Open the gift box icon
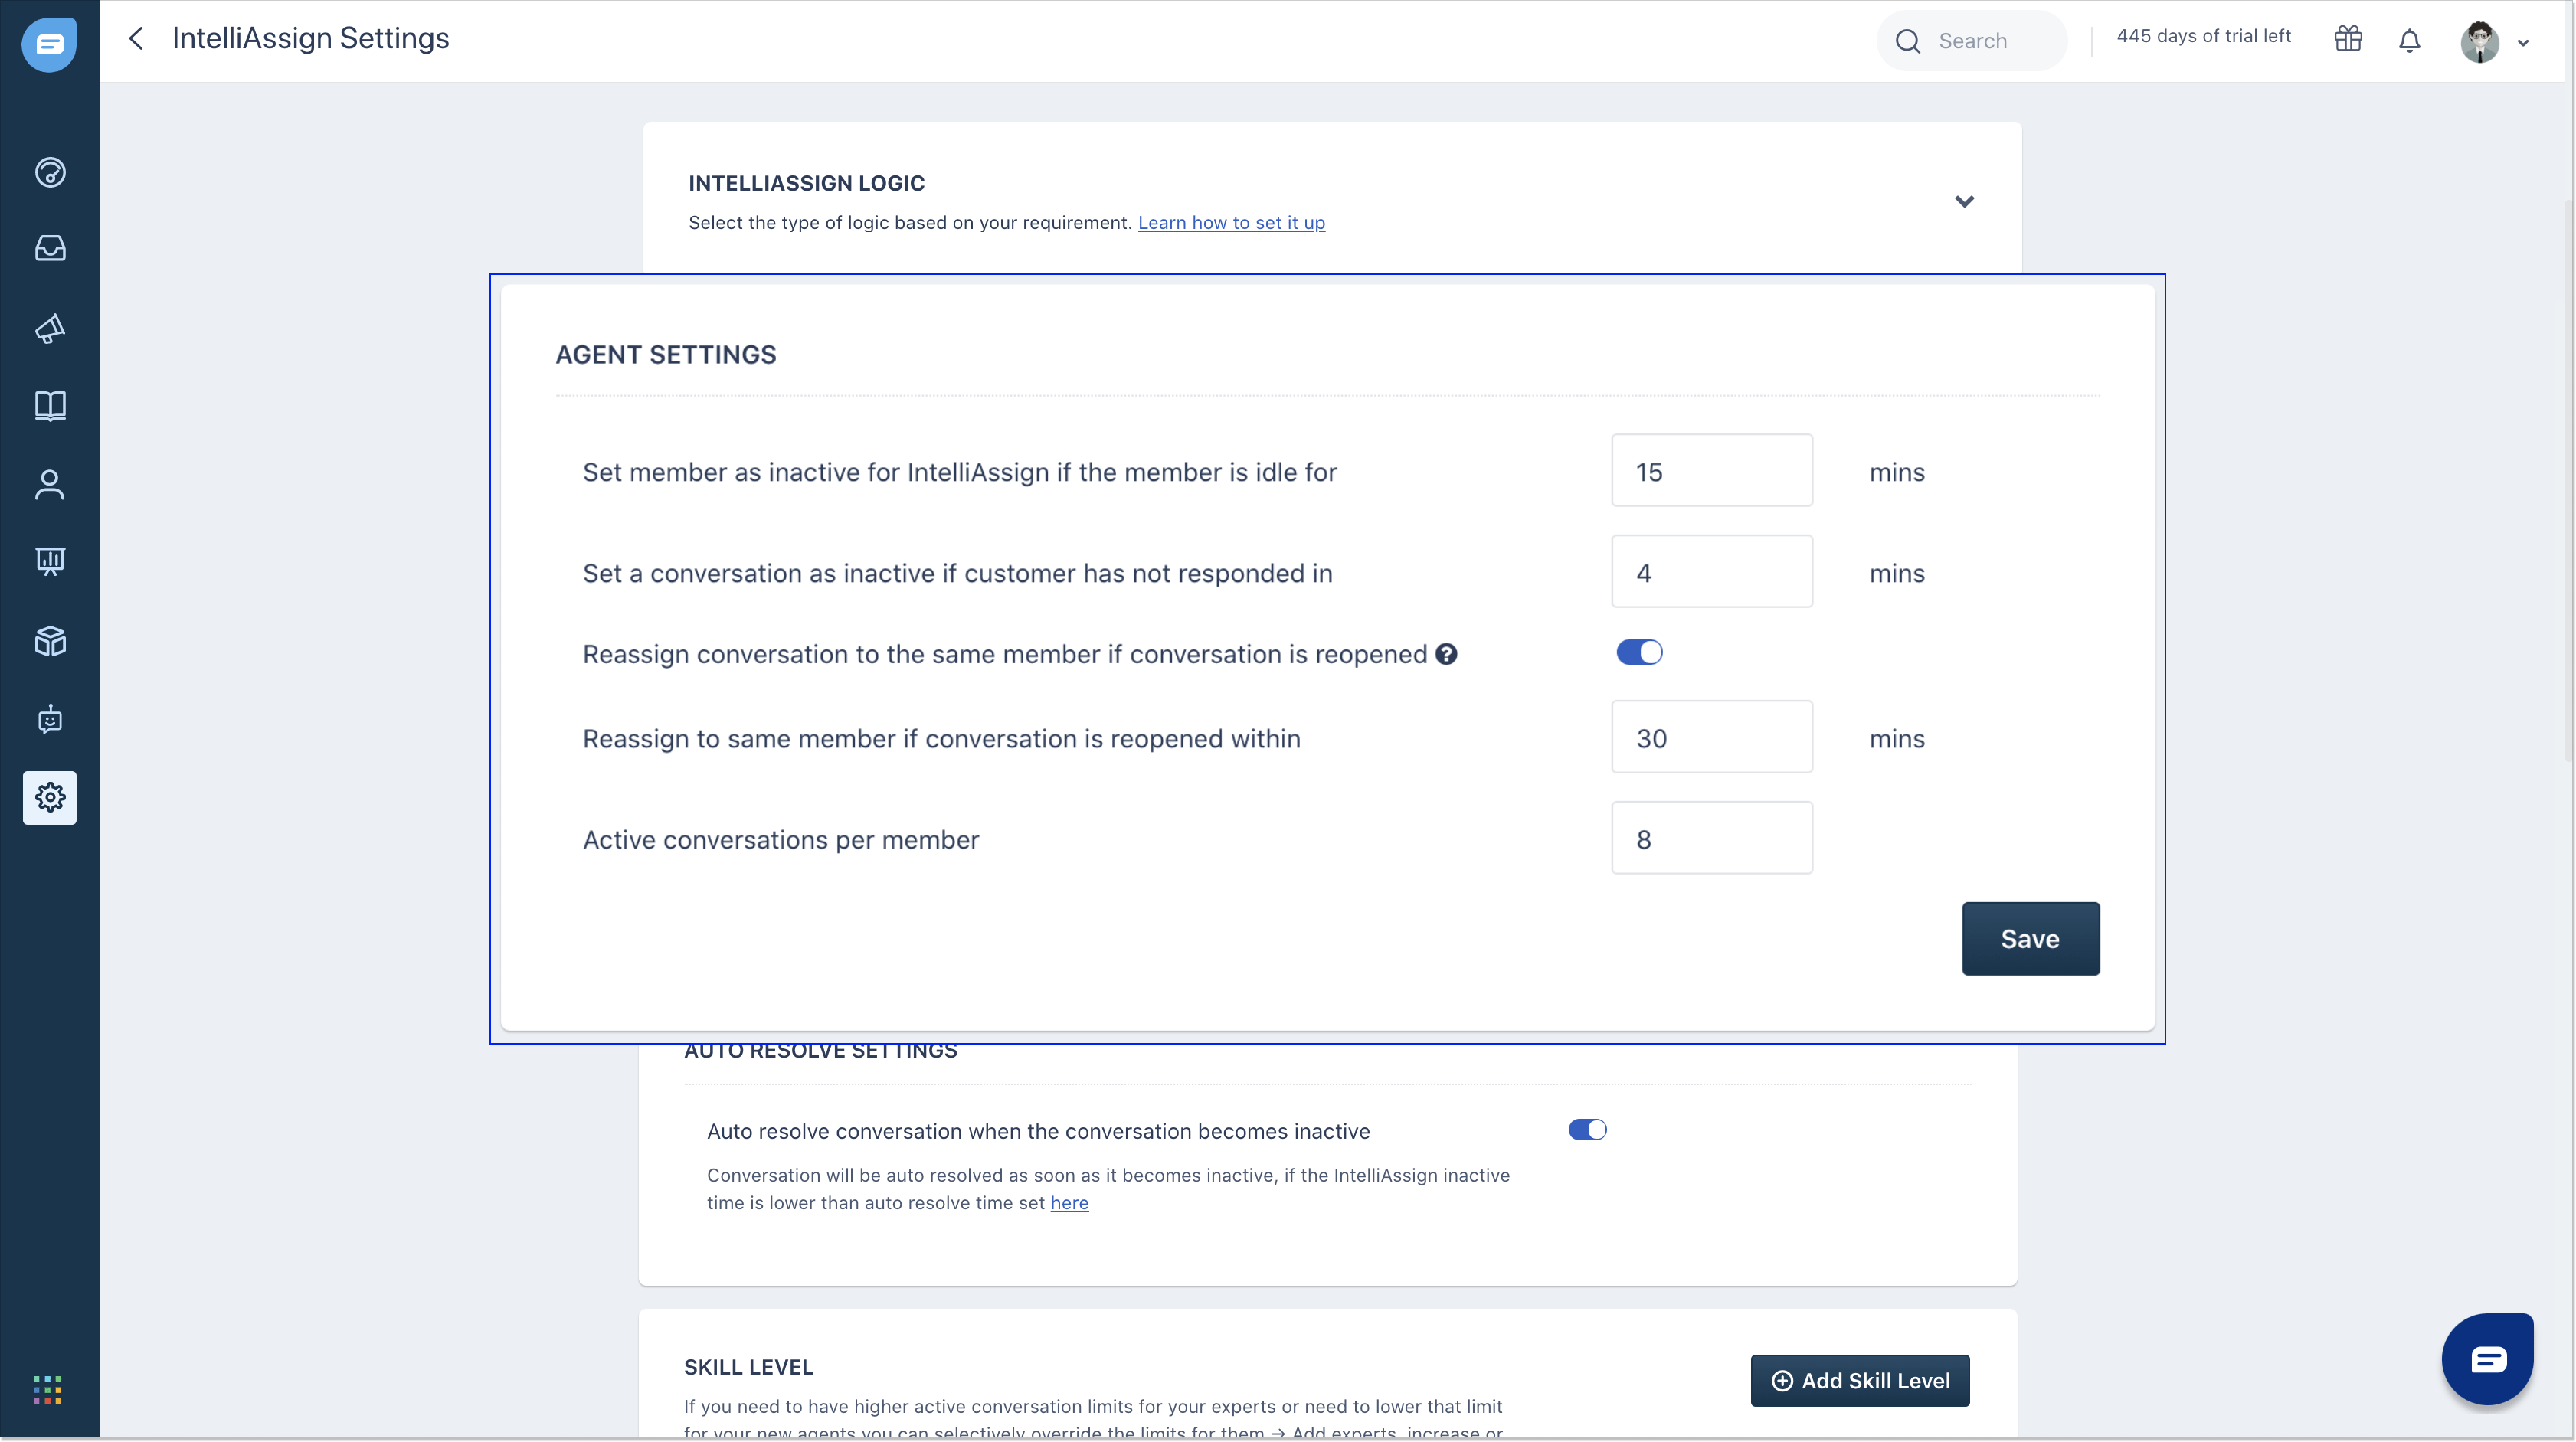 coord(2348,39)
